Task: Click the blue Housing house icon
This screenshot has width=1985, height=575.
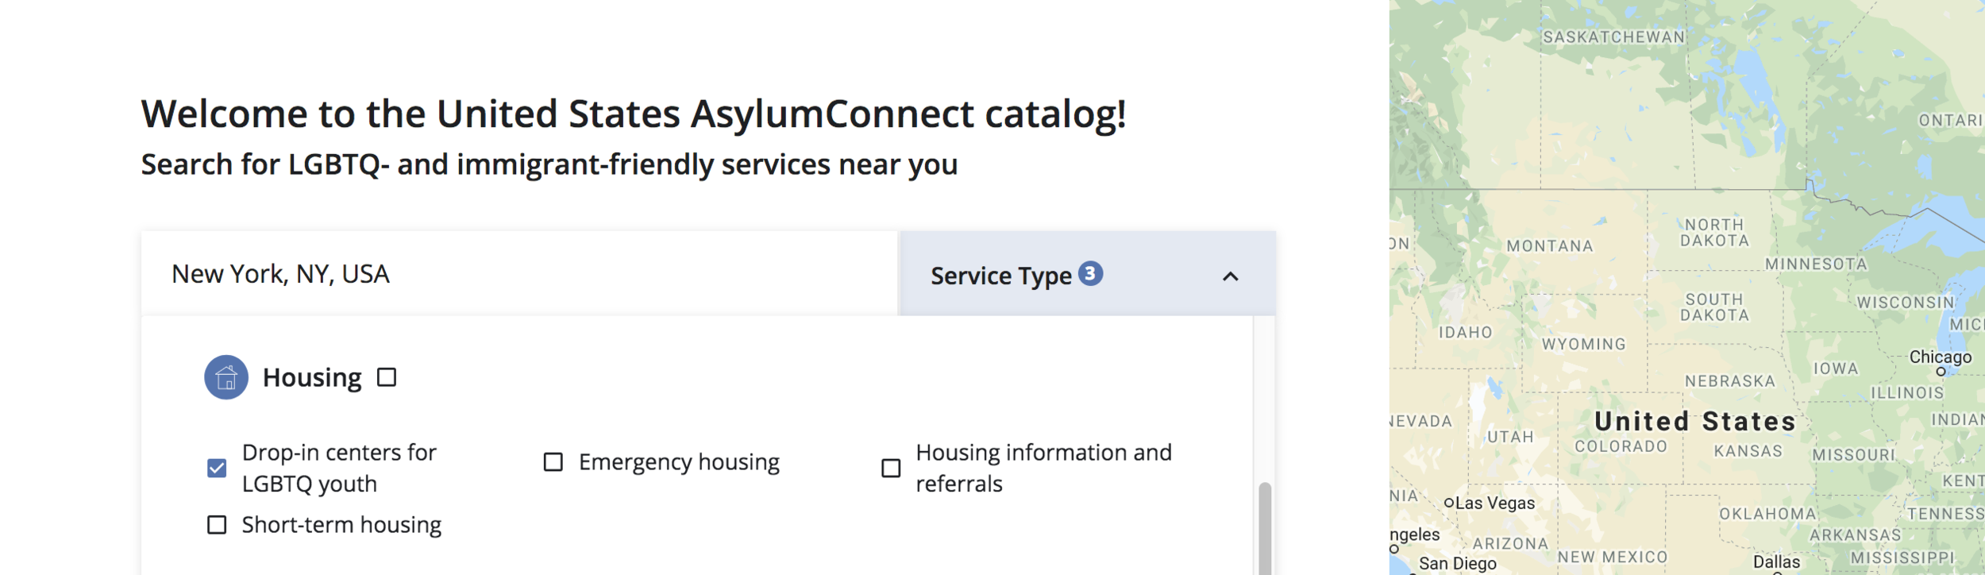Action: [x=226, y=377]
